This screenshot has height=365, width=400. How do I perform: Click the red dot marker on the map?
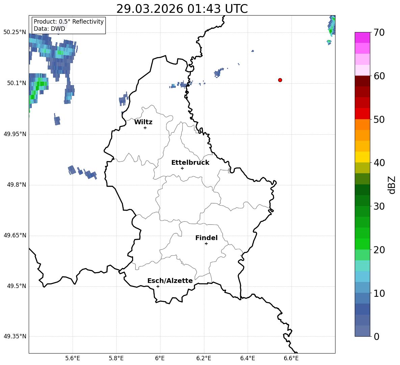point(280,80)
